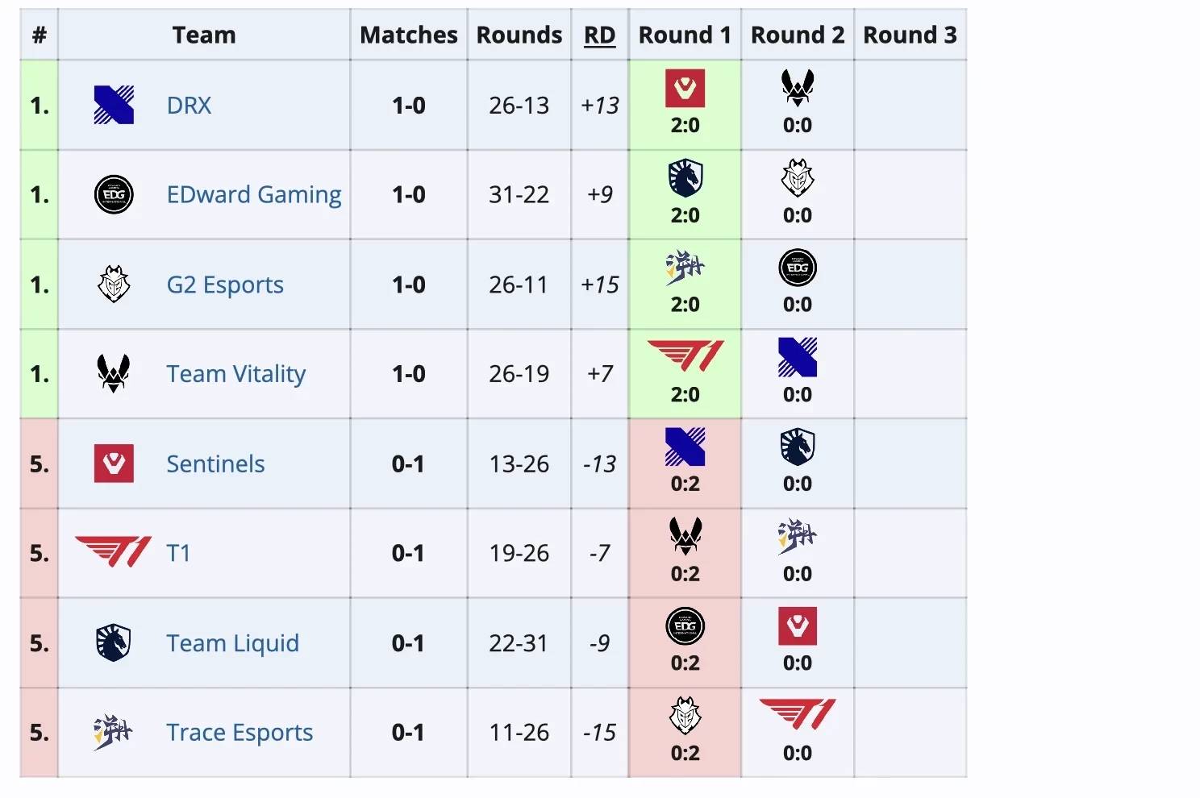Click the Sentinels logo in DRX's Round 1 cell
1200x798 pixels.
[685, 89]
